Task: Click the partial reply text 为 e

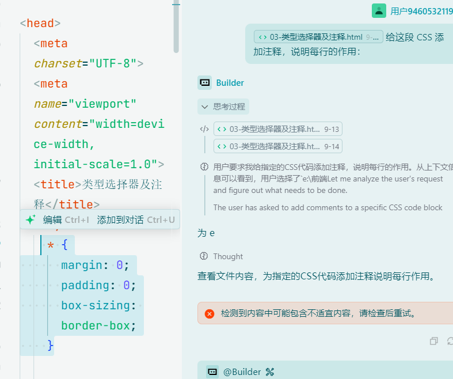Action: coord(206,233)
